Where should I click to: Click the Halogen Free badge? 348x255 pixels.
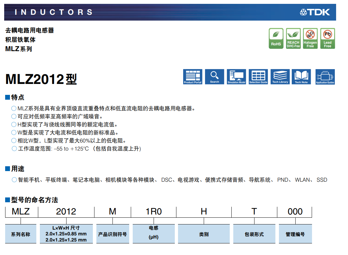point(310,39)
